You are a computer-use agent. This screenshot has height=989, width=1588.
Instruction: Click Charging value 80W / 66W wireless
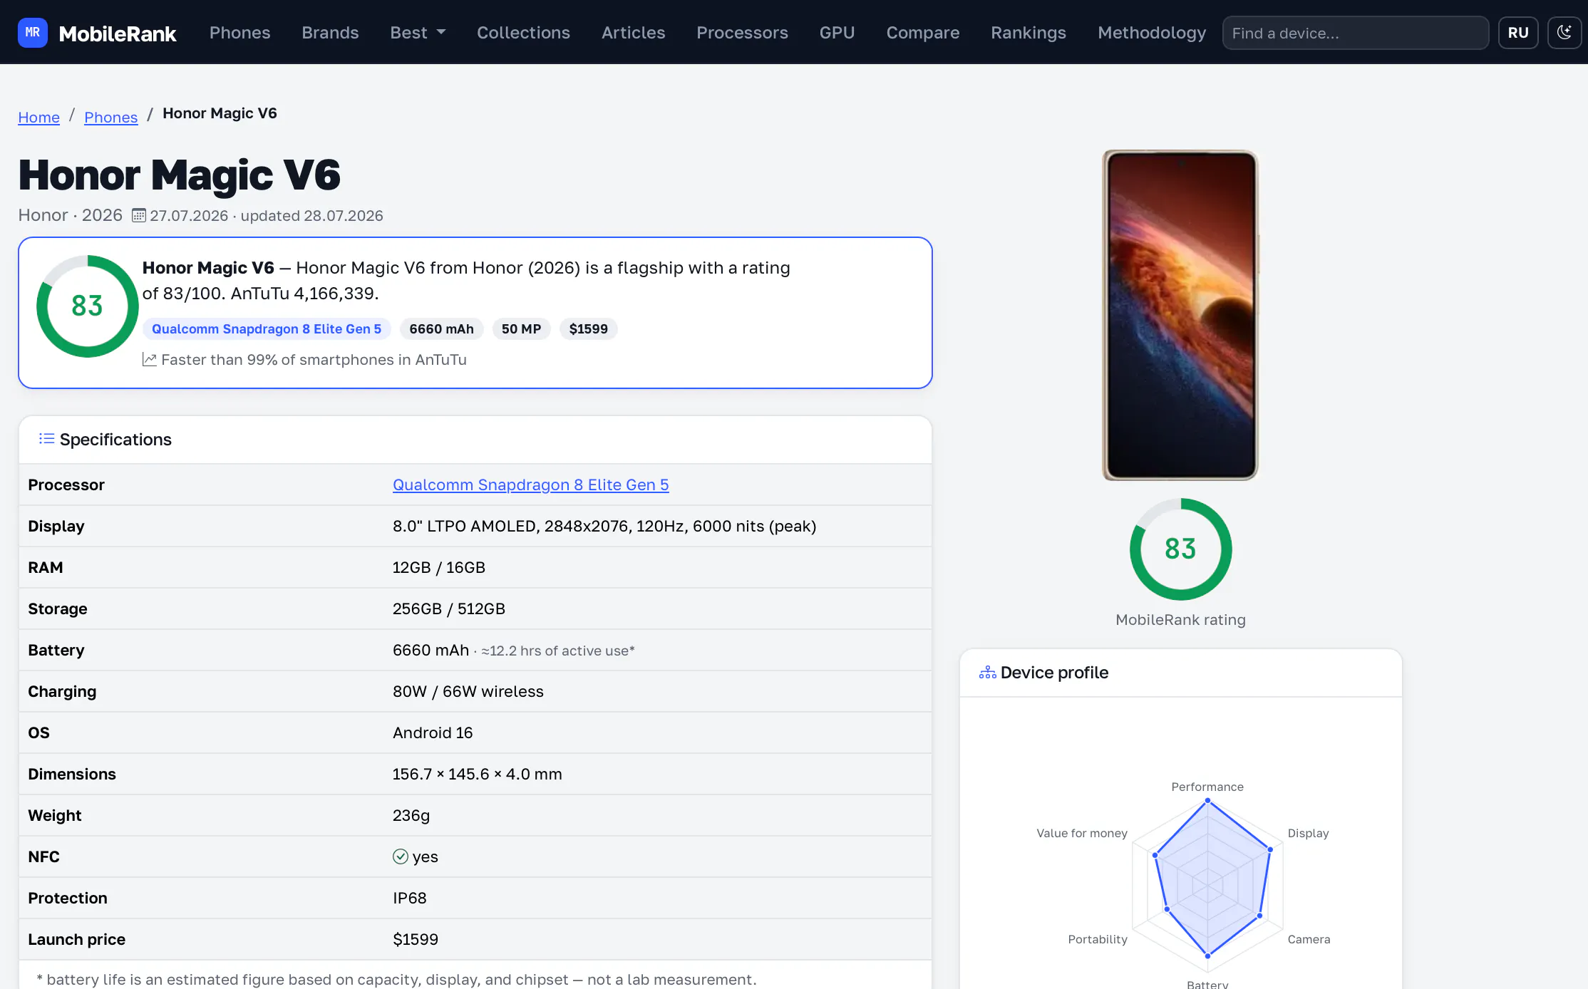point(468,691)
